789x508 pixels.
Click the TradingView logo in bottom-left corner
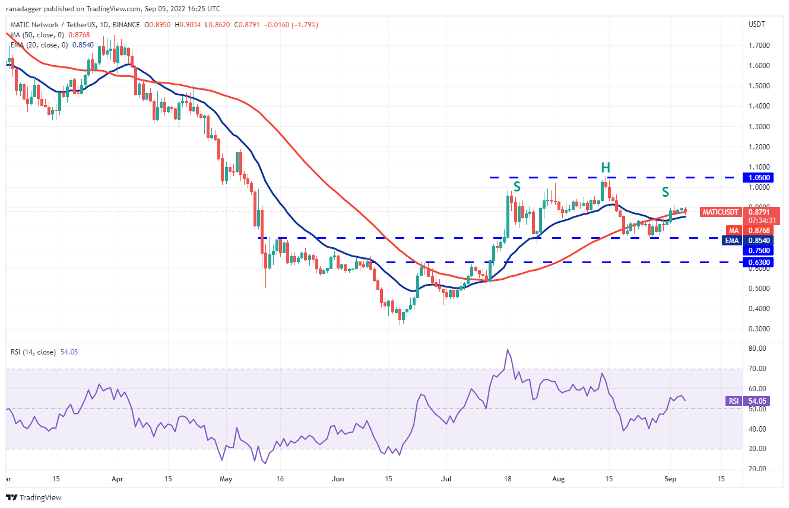point(34,497)
